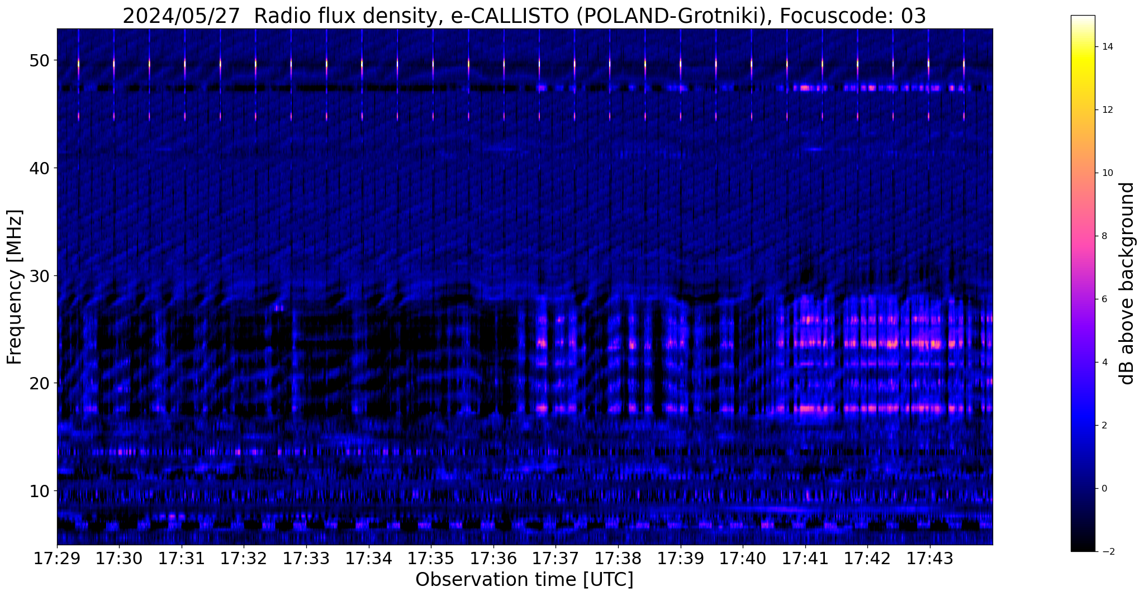1144x596 pixels.
Task: Click the 17:42 time tick label
Action: point(867,559)
